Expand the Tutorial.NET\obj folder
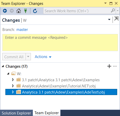 pyautogui.click(x=13, y=86)
